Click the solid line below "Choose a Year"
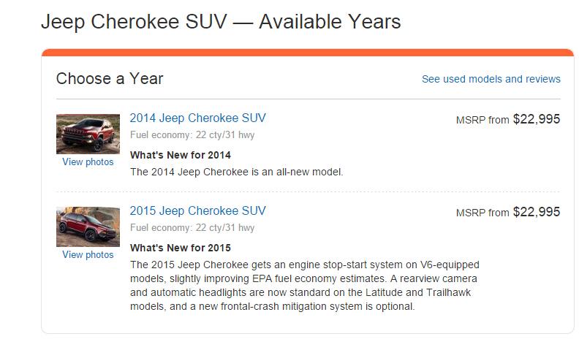 click(x=308, y=99)
